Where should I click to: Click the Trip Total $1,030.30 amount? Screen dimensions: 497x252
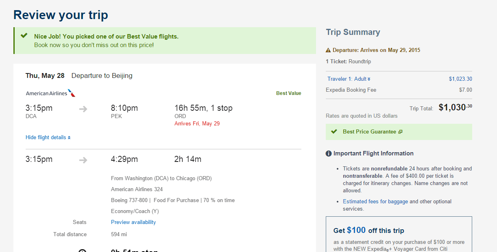455,108
